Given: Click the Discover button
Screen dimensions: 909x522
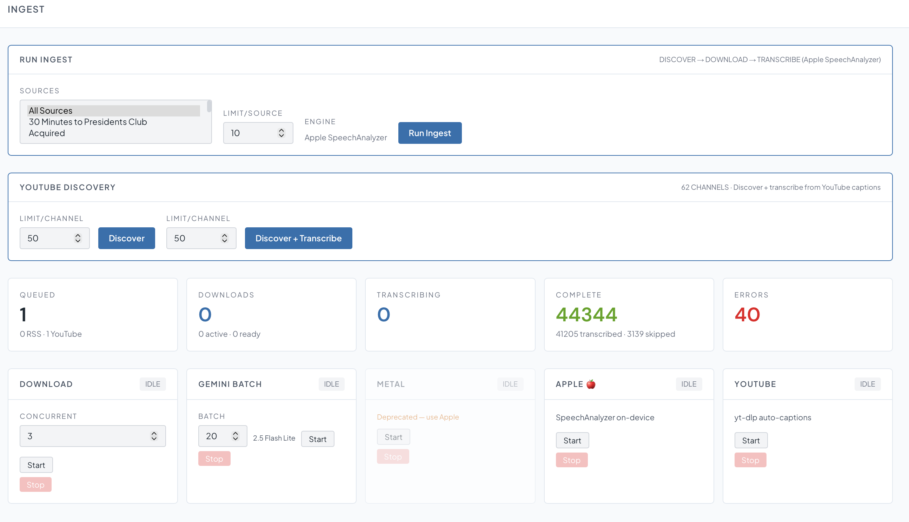Looking at the screenshot, I should coord(127,238).
